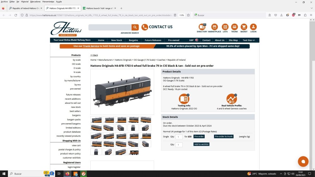Open the Historial menu in menu bar
315x177 pixels.
click(24, 2)
